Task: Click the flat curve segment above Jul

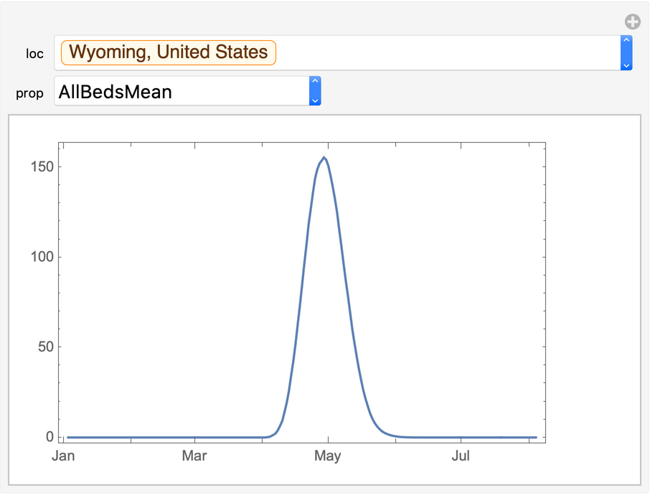Action: click(x=461, y=437)
